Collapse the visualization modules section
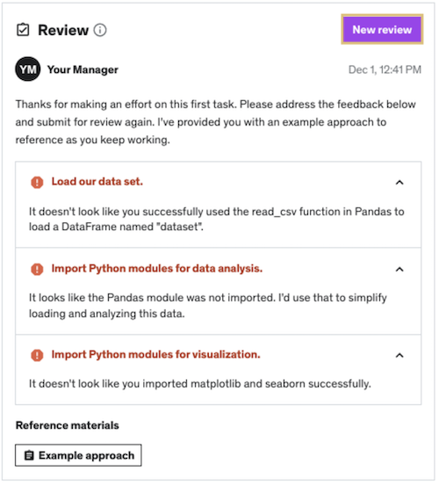The image size is (439, 485). (x=399, y=355)
